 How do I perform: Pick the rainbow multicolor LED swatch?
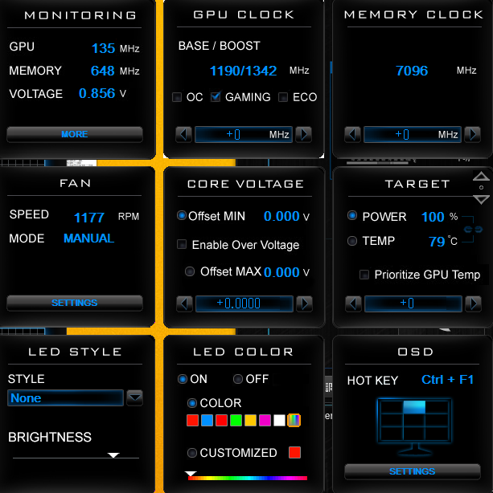294,421
